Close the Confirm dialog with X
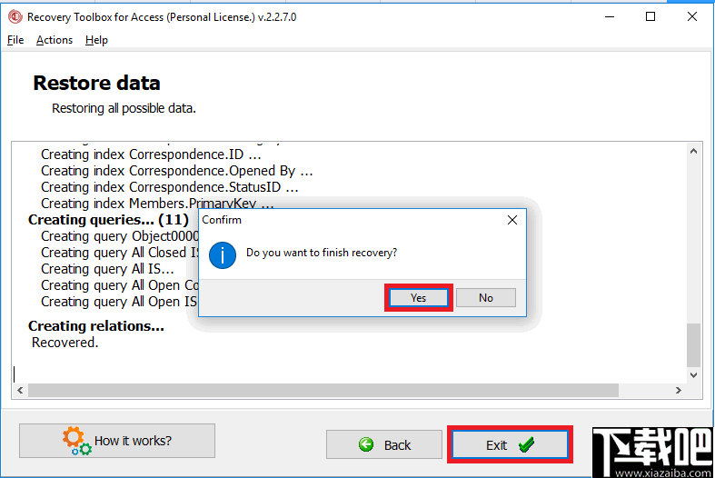715x478 pixels. click(x=512, y=220)
